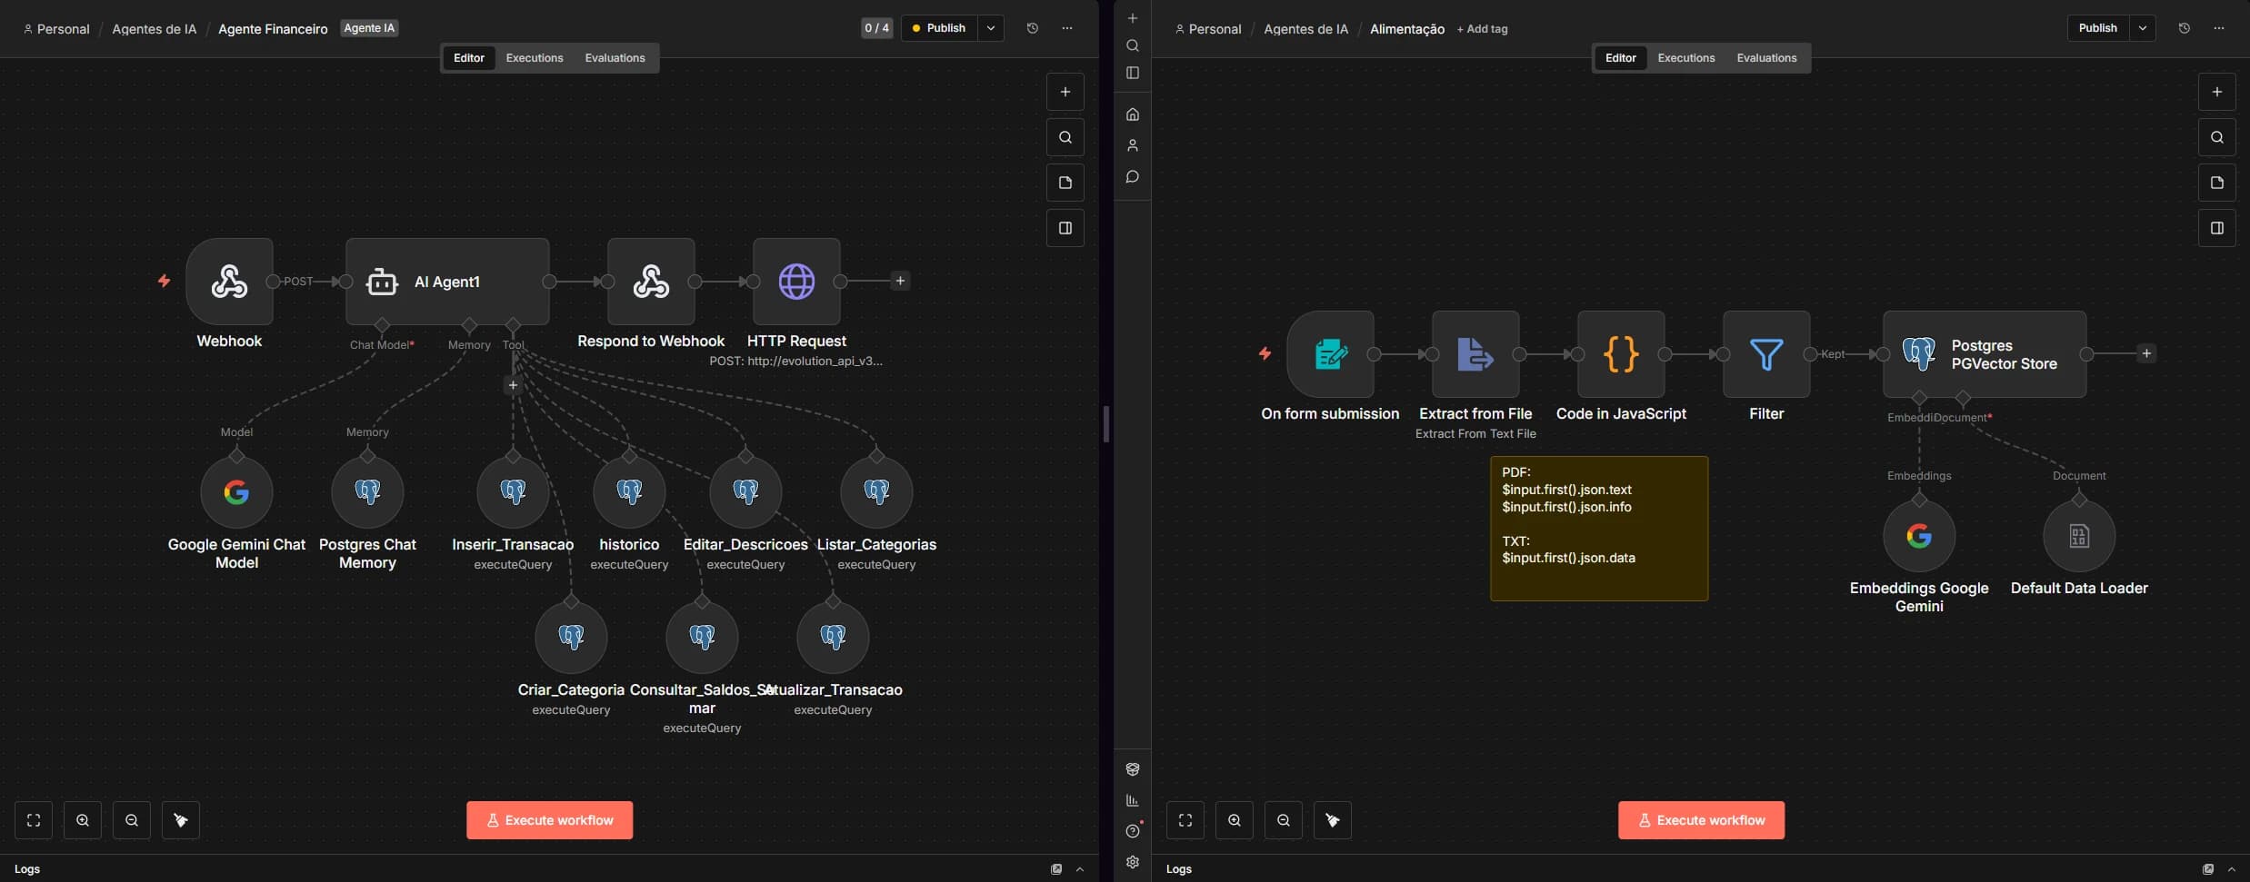Viewport: 2250px width, 882px height.
Task: Open the AI Agent1 node
Action: coord(445,282)
